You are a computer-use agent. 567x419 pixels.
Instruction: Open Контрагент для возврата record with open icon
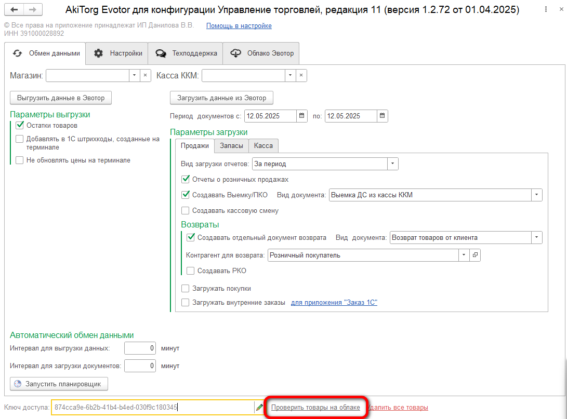(x=475, y=255)
